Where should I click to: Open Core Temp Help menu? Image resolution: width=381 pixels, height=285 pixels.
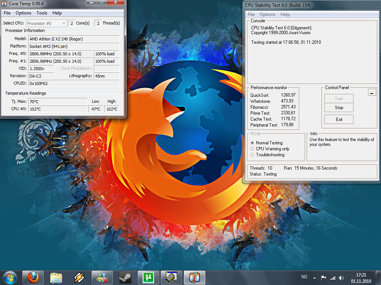tap(57, 13)
